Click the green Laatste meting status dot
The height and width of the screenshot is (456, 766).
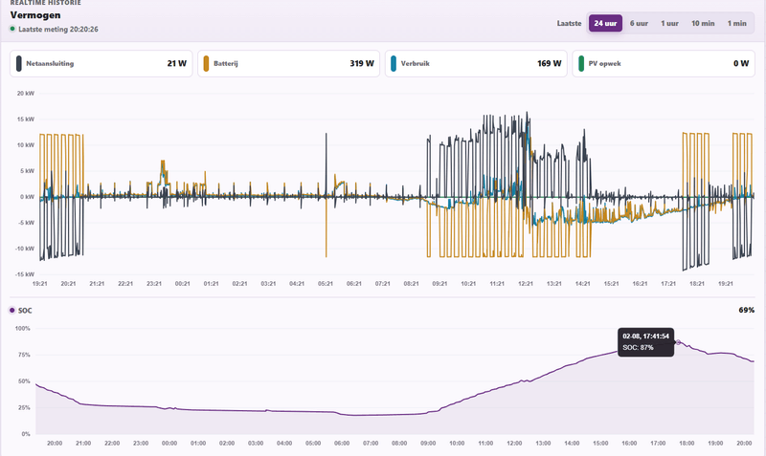(x=12, y=29)
